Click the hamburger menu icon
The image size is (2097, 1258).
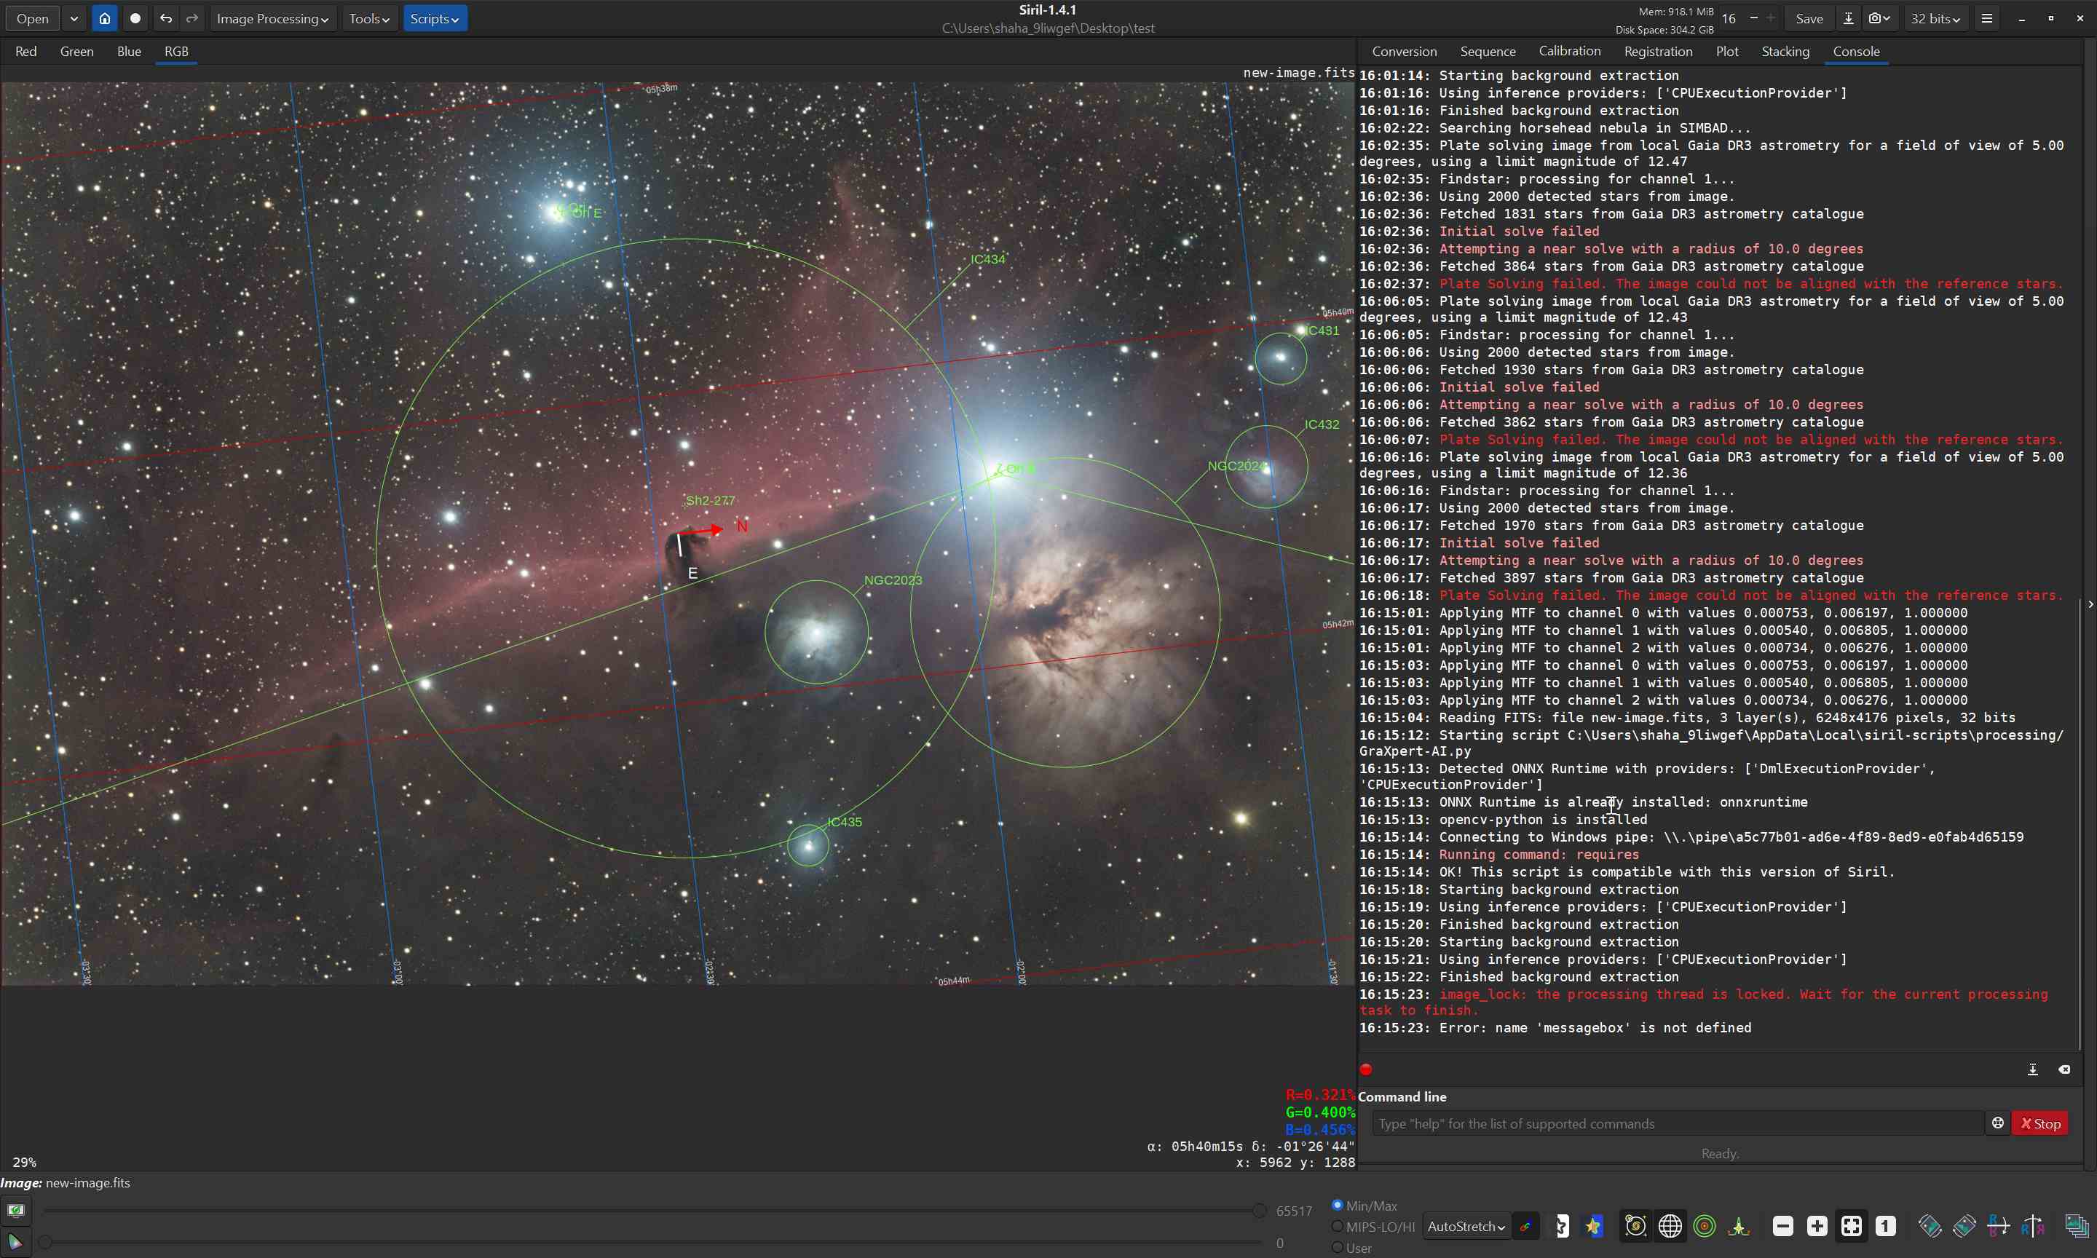coord(1986,19)
